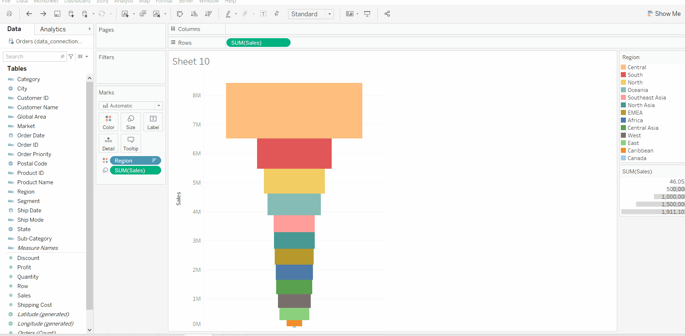Click the Southeast Asia legend entry
The height and width of the screenshot is (336, 685).
647,98
